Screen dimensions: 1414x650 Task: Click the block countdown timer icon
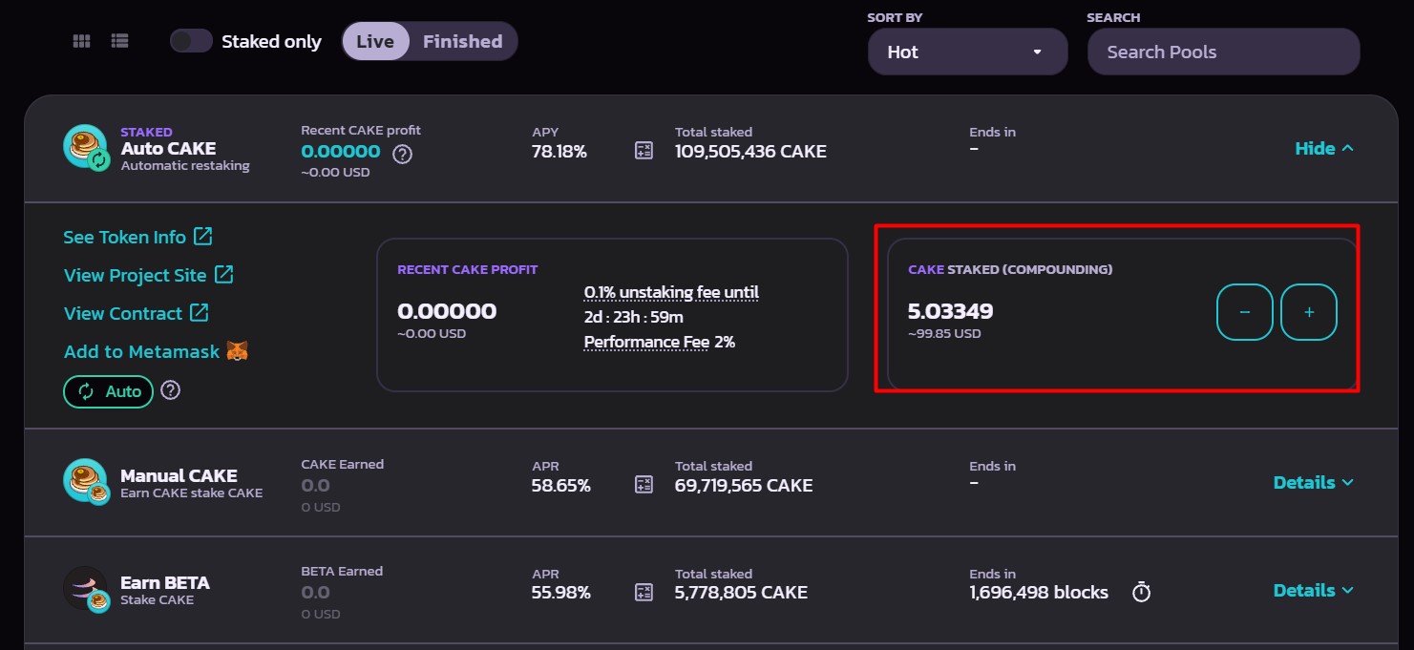tap(1141, 592)
